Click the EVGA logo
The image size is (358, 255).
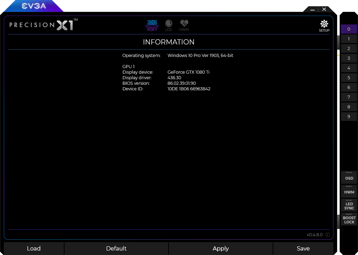pos(34,6)
